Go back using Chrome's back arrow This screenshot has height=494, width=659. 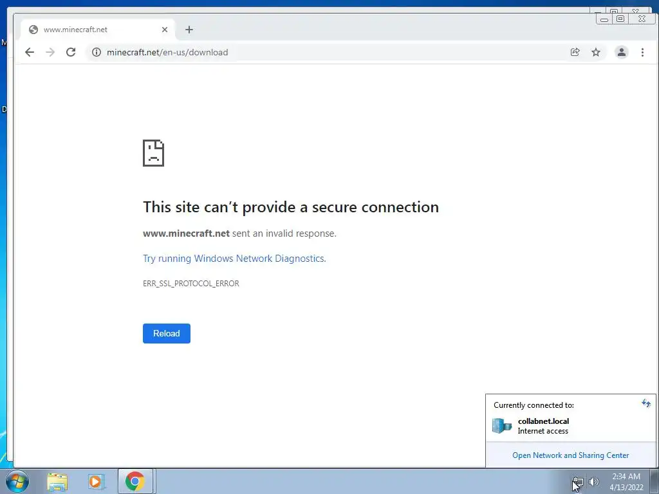click(30, 52)
